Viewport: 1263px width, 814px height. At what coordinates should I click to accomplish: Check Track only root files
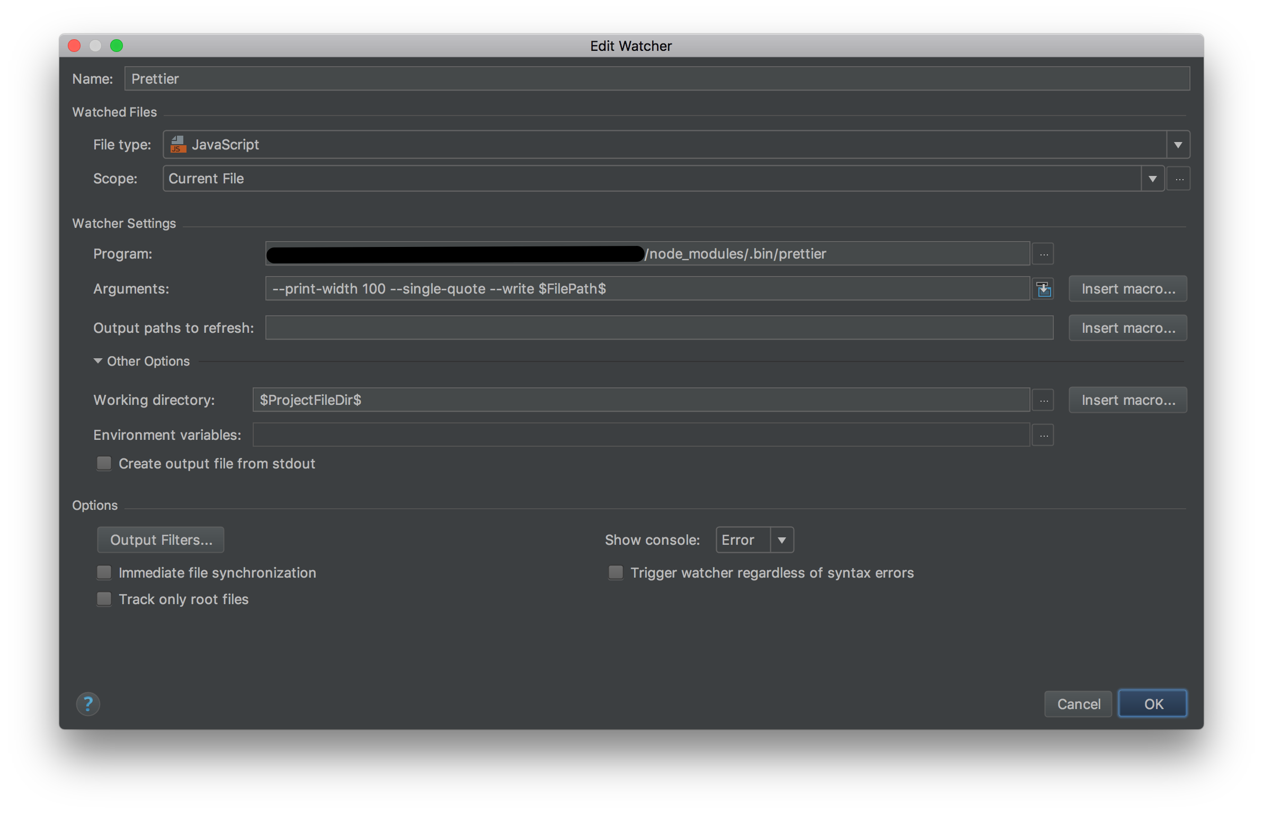pyautogui.click(x=104, y=599)
